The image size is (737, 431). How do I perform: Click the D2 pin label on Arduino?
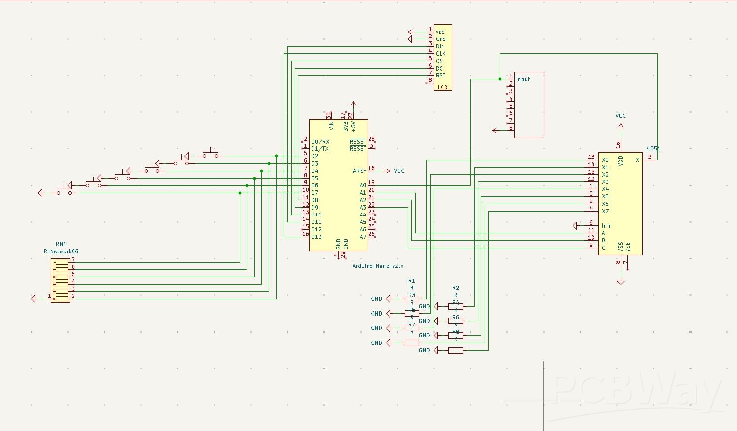click(315, 156)
